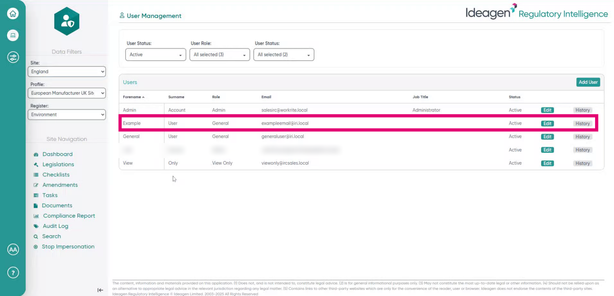The width and height of the screenshot is (614, 296).
Task: Open the Register dropdown showing Environment
Action: click(67, 115)
